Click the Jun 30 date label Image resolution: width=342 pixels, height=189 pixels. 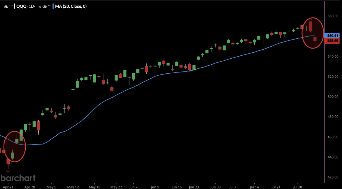(x=215, y=187)
